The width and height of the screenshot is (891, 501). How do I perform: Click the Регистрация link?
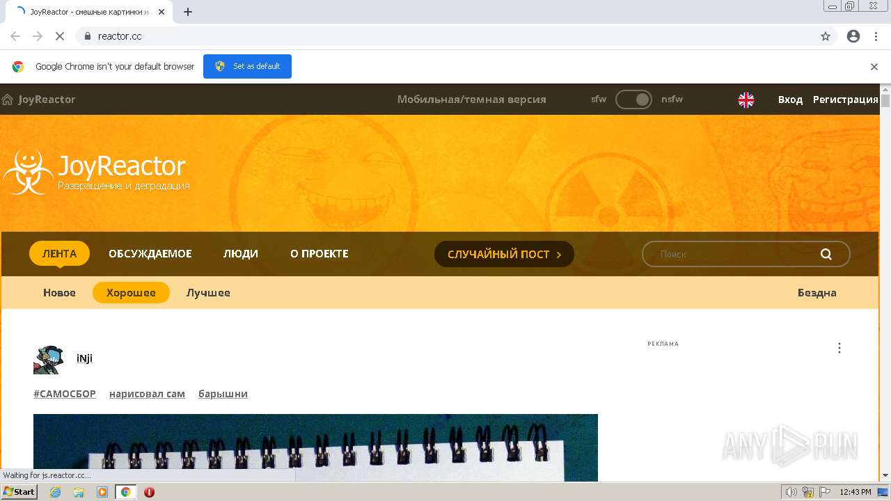(x=845, y=100)
